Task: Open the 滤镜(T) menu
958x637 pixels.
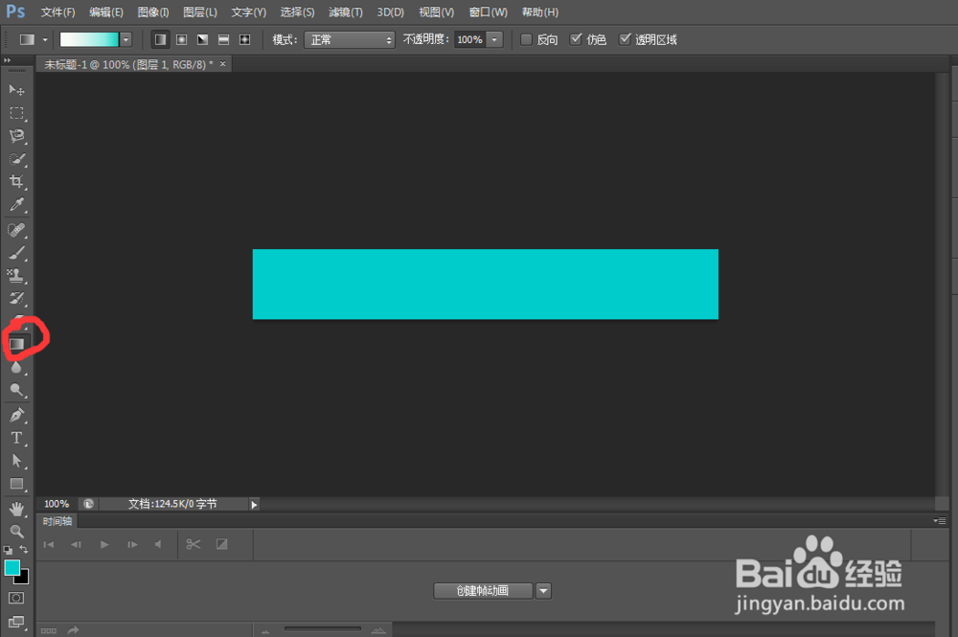Action: [345, 12]
